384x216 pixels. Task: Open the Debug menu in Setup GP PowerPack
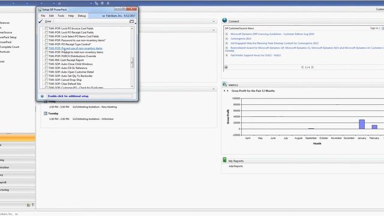(82, 16)
